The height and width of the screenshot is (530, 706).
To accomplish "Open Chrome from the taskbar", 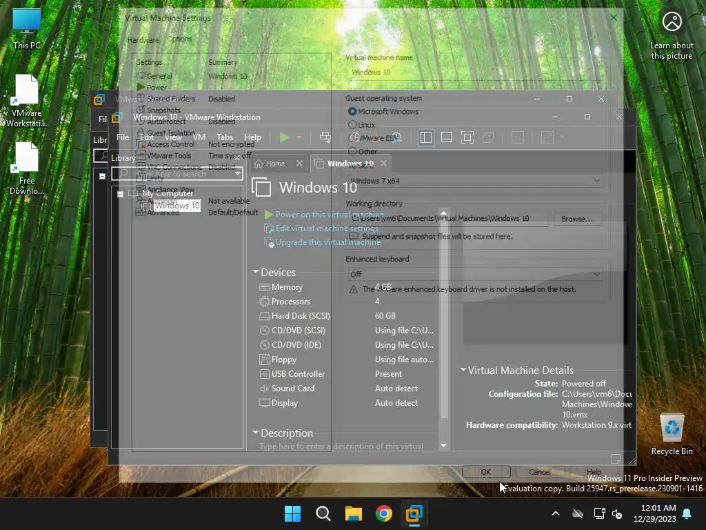I will coord(383,513).
